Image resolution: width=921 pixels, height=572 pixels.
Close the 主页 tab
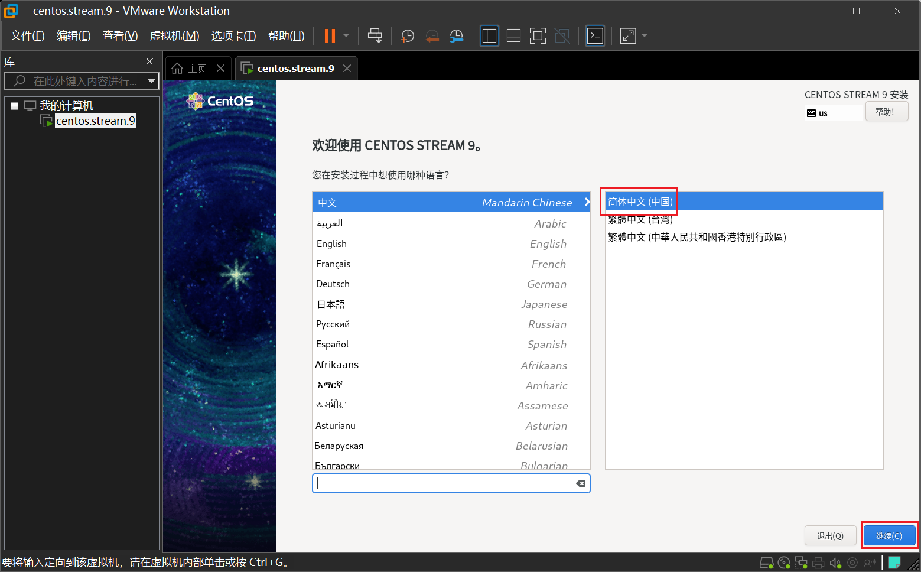pos(220,69)
